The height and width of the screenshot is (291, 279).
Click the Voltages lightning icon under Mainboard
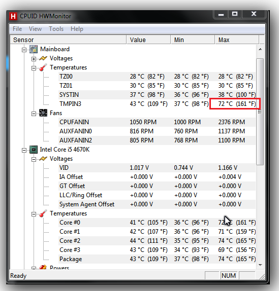(x=43, y=58)
